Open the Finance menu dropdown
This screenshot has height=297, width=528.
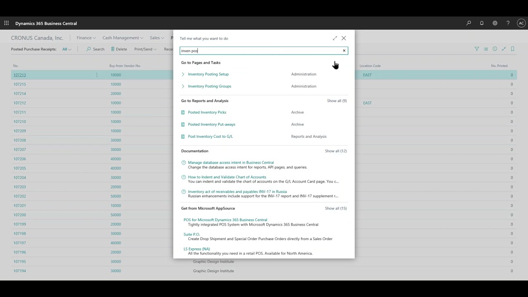(86, 38)
